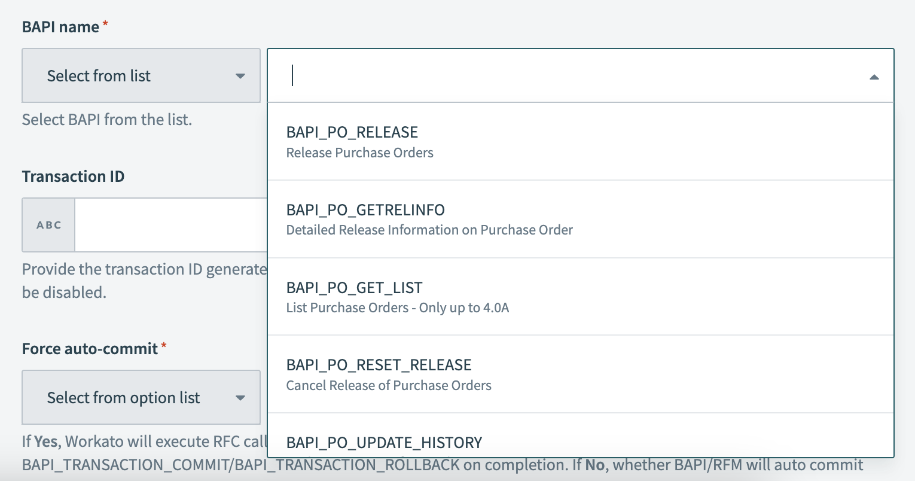915x481 pixels.
Task: Click the Detailed Release Information description
Action: (x=429, y=230)
